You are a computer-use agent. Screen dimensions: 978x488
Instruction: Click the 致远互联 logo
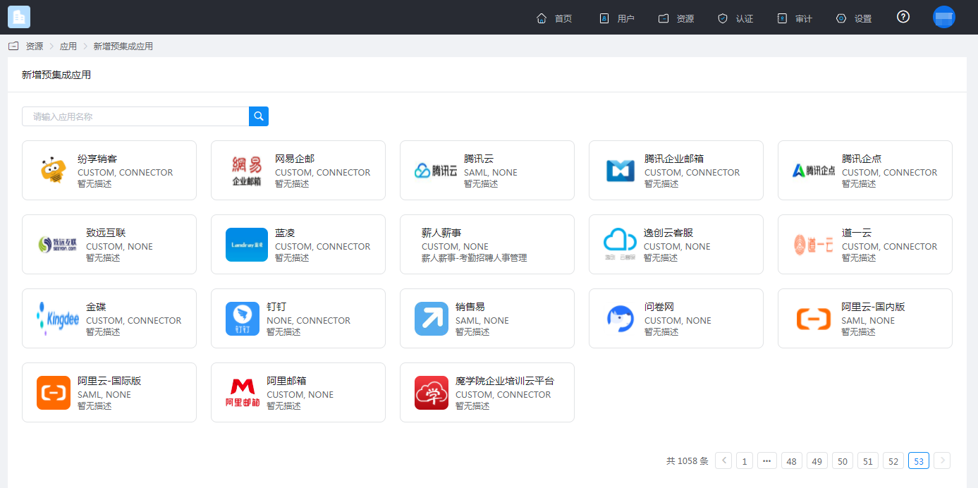click(58, 245)
